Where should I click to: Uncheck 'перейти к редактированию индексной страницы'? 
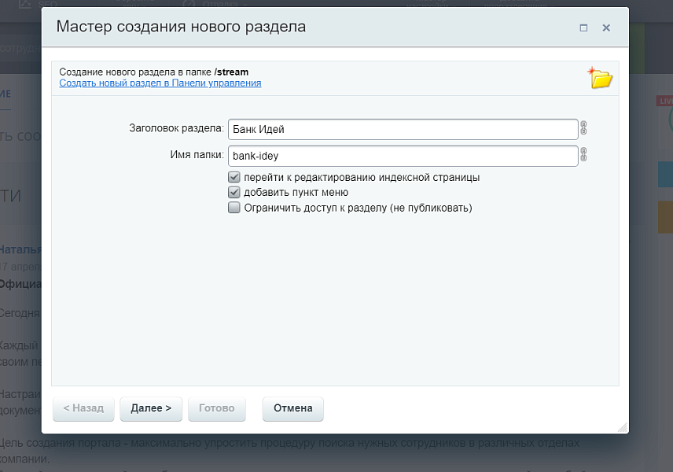pyautogui.click(x=234, y=178)
